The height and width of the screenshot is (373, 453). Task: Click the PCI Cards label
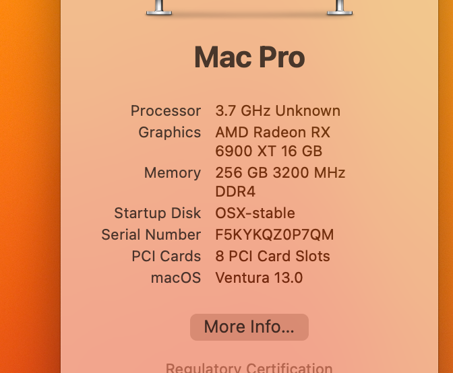tap(167, 257)
